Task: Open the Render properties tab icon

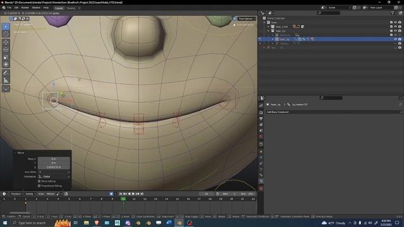Action: point(261,113)
